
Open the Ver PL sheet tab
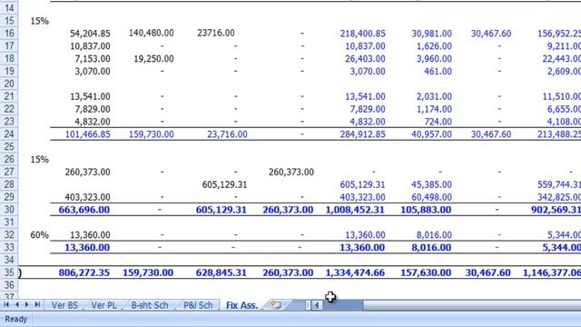(103, 305)
